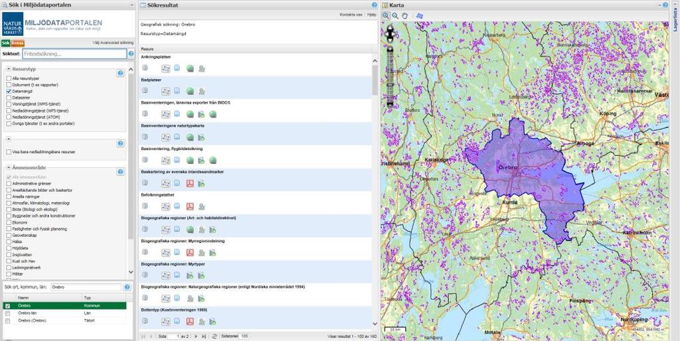
Task: Show Ankringsplatser extent map icon
Action: [165, 68]
